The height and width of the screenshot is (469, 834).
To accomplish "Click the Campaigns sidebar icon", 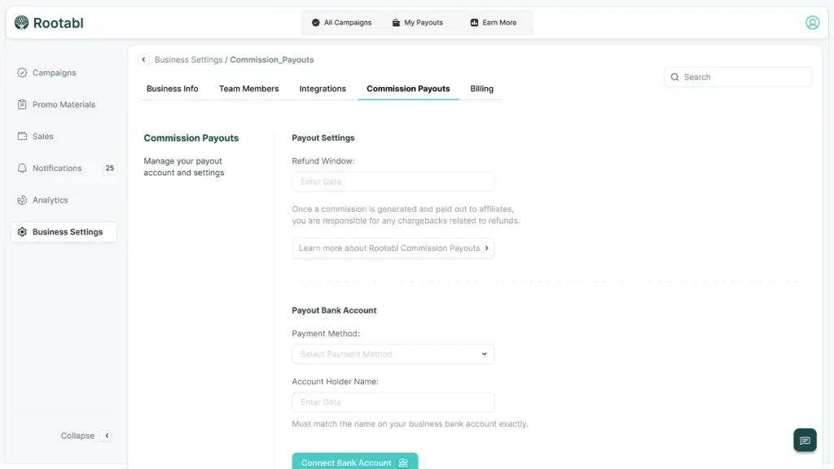I will 22,72.
